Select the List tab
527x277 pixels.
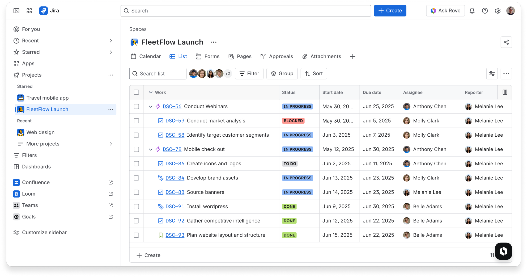pos(178,56)
